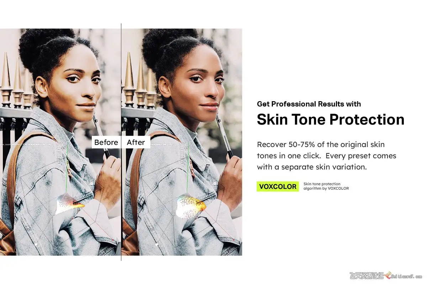Click the "Before" label on the left photo
Viewport: 427px width, 284px height.
(106, 142)
